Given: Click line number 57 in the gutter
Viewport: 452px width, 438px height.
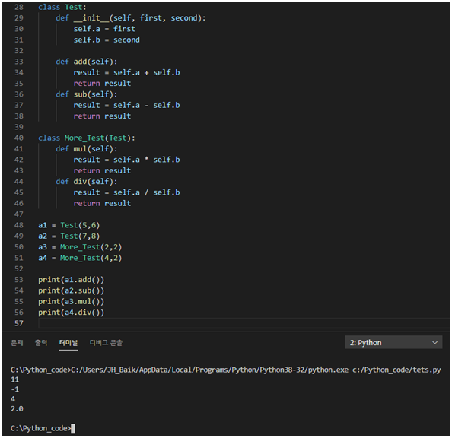Looking at the screenshot, I should (x=19, y=323).
